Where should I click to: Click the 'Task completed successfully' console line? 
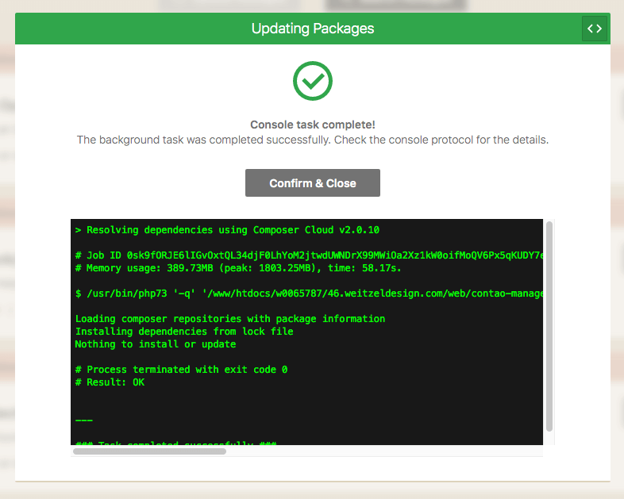pyautogui.click(x=175, y=442)
